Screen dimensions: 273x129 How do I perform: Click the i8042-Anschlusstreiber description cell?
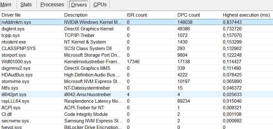[87, 95]
